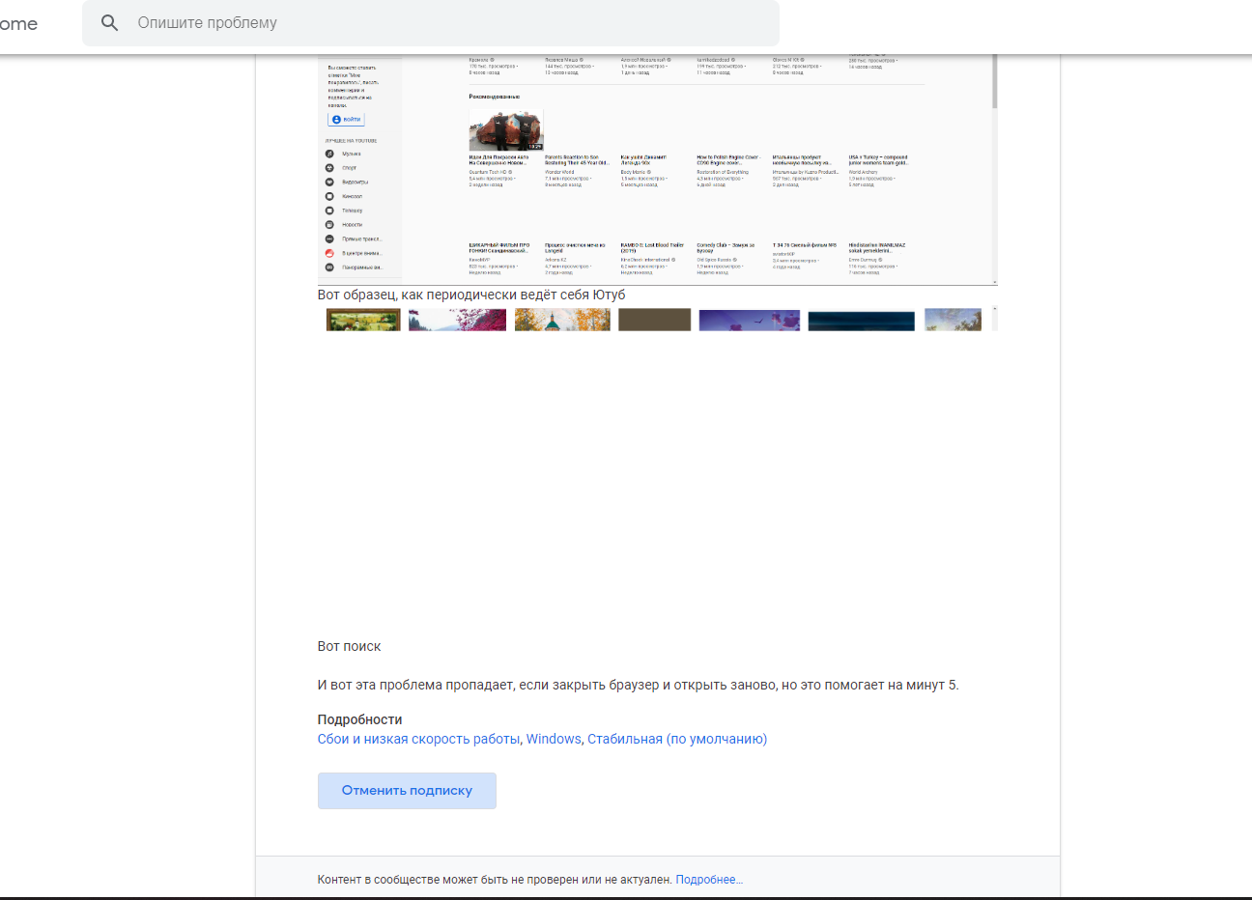1252x900 pixels.
Task: Select text "Вот образец, как периодически ведёт себя Ютуб"
Action: (471, 295)
